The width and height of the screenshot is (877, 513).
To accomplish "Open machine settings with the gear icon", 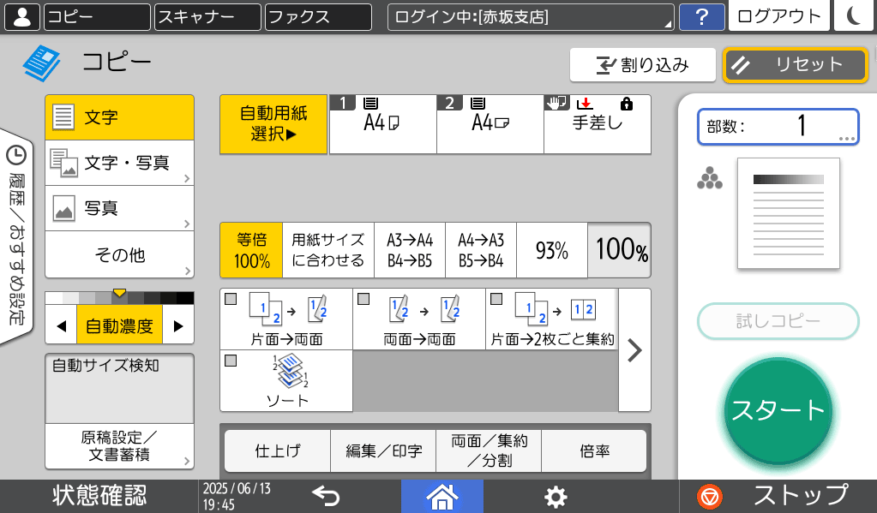I will pos(555,495).
